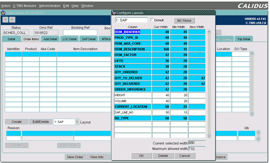Image resolution: width=270 pixels, height=163 pixels.
Task: Switch to the SAP Detail tab
Action: click(x=89, y=39)
